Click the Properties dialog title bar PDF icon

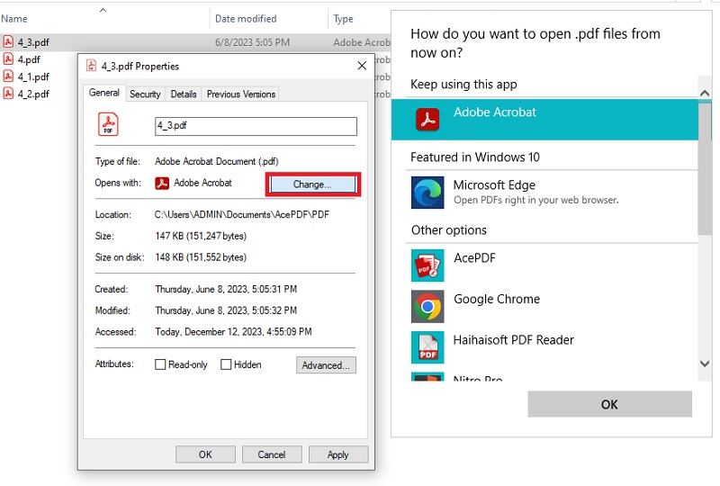point(92,66)
